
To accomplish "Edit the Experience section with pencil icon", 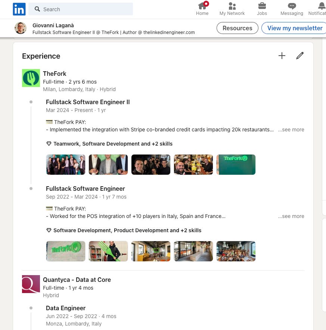I will coord(300,56).
